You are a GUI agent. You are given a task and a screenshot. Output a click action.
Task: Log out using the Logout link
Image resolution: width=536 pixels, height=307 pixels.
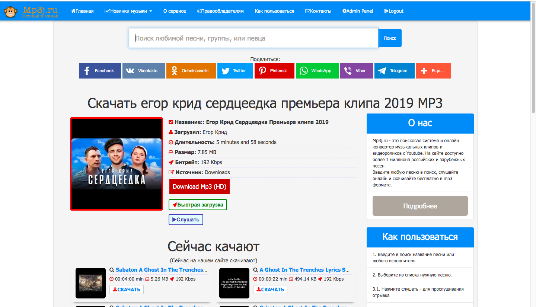point(394,11)
